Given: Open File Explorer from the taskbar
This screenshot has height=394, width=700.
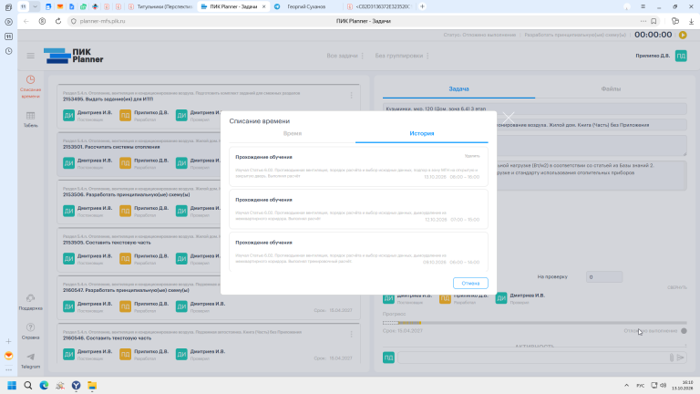Looking at the screenshot, I should coord(92,386).
